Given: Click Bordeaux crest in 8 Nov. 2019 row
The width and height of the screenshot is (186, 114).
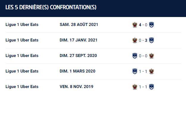Looking at the screenshot, I should (151, 87).
